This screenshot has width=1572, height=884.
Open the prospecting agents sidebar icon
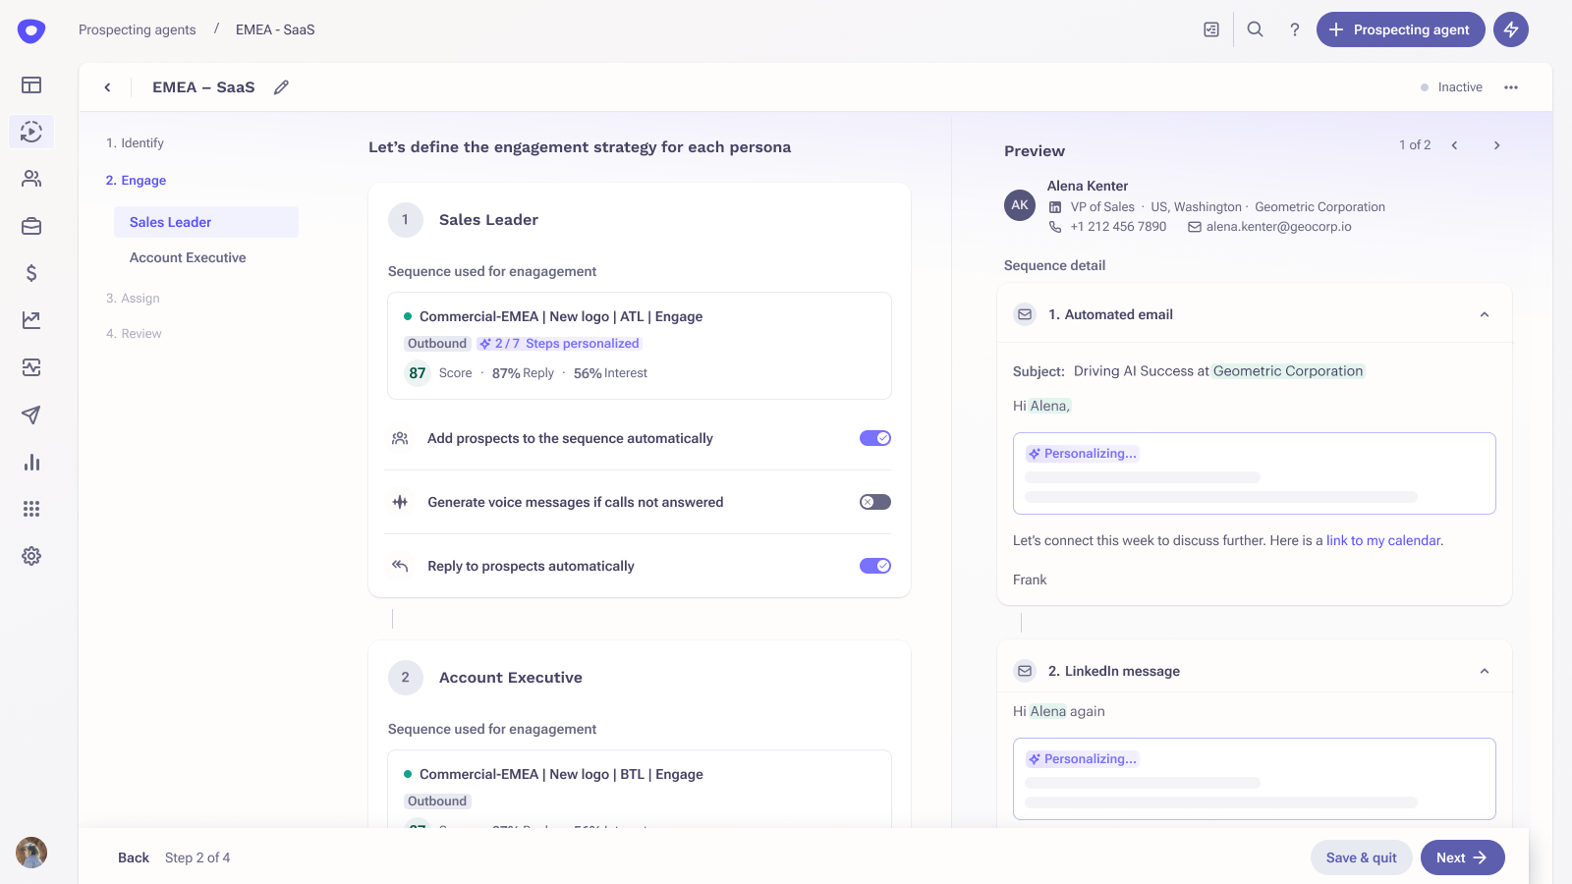[31, 132]
